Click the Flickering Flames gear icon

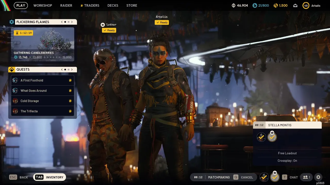(x=12, y=22)
